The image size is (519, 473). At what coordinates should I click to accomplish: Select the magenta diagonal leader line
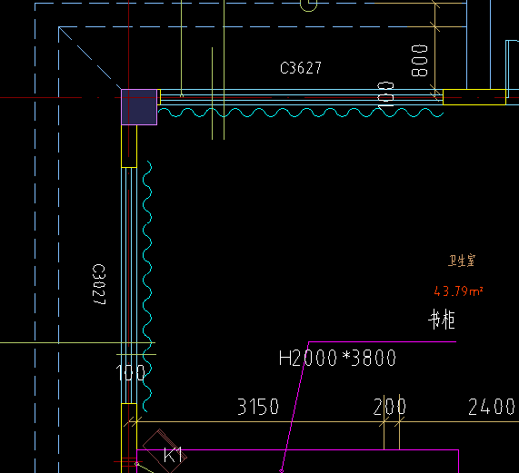coord(294,407)
